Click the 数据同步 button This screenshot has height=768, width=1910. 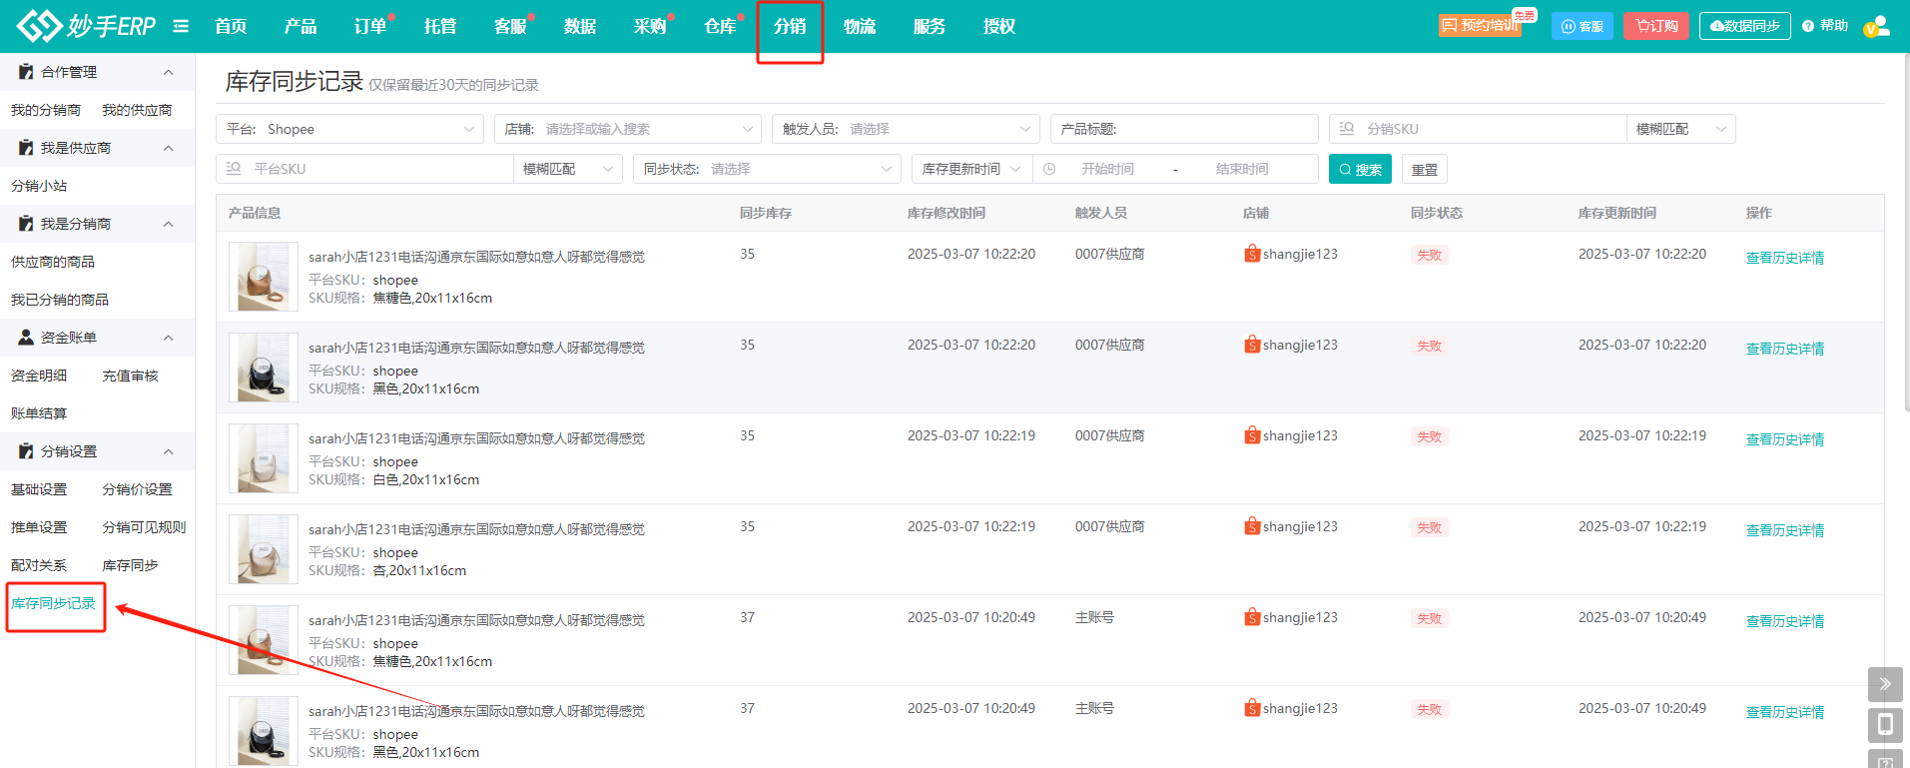pyautogui.click(x=1745, y=26)
